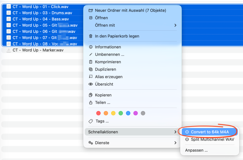Open Anpassen… in the quick actions submenu
This screenshot has height=160, width=243.
196,150
